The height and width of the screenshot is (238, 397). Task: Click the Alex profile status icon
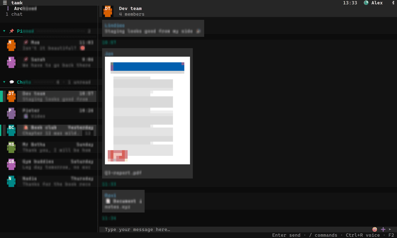point(366,3)
